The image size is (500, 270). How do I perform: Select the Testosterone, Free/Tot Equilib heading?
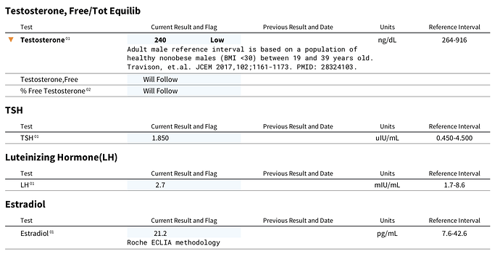(x=72, y=11)
